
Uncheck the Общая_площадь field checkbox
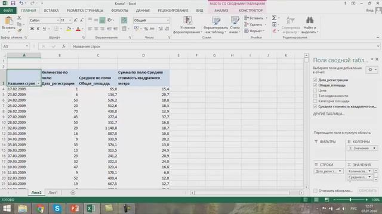coord(315,85)
